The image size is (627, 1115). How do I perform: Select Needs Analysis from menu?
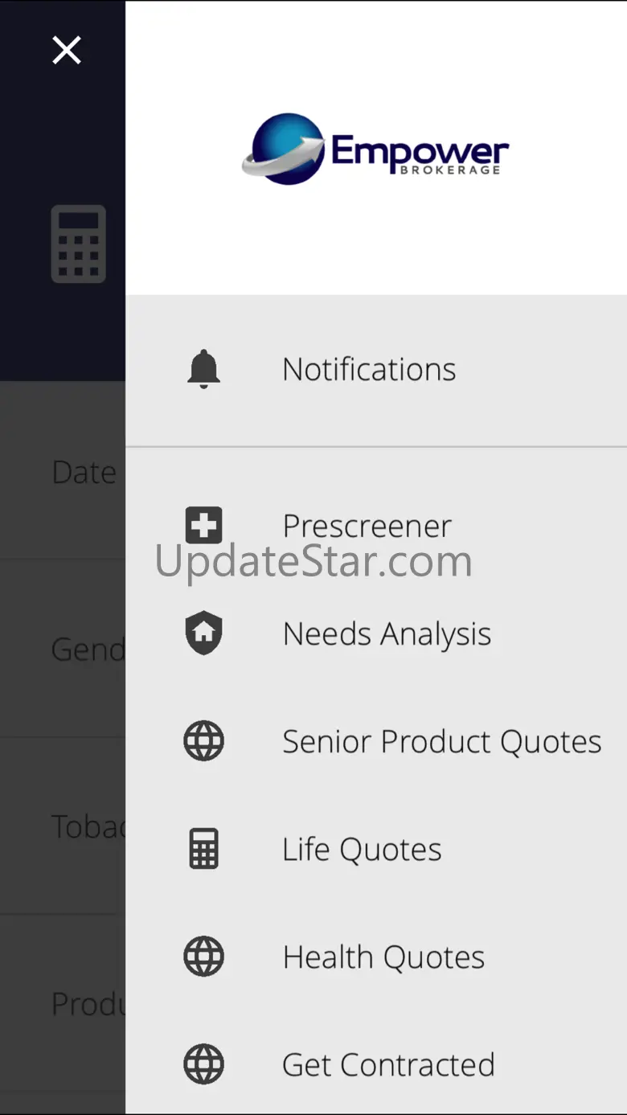pos(387,634)
